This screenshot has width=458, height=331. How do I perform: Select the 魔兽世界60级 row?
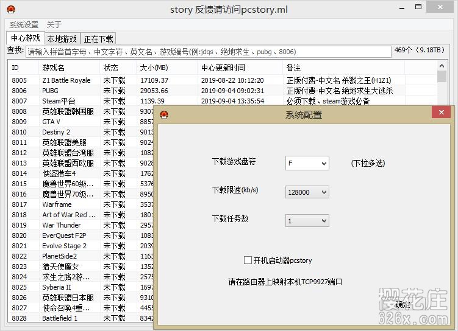click(81, 184)
